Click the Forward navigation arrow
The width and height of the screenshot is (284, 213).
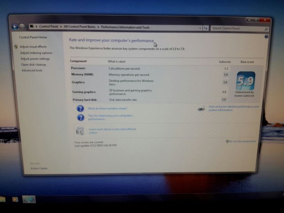[22, 27]
